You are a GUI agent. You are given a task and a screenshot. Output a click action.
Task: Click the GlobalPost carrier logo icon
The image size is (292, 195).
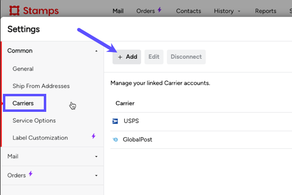pyautogui.click(x=115, y=140)
